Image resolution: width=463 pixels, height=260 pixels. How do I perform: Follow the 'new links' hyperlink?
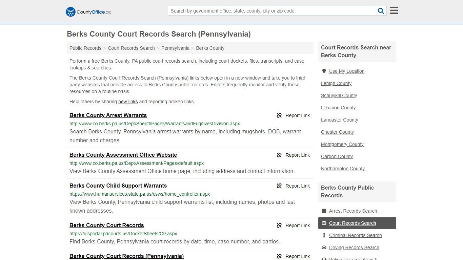click(x=128, y=102)
